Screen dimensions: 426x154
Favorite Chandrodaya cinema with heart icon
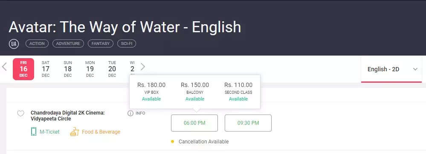(x=20, y=113)
